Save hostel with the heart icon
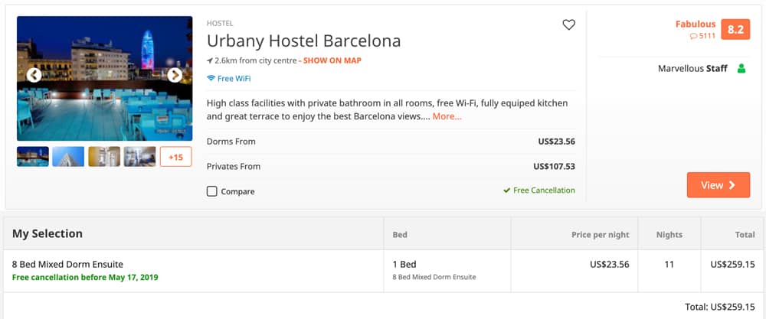Image resolution: width=766 pixels, height=319 pixels. pos(568,24)
